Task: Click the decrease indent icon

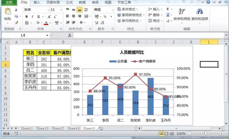Action: pos(68,22)
